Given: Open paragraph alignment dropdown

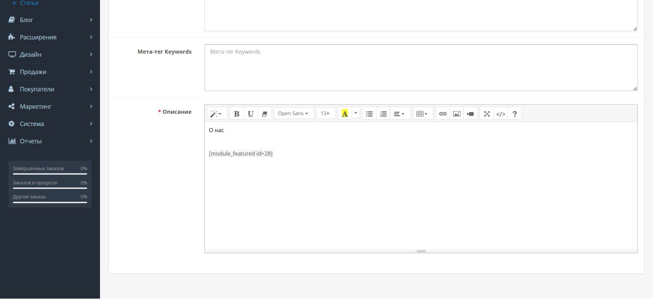Looking at the screenshot, I should click(399, 114).
